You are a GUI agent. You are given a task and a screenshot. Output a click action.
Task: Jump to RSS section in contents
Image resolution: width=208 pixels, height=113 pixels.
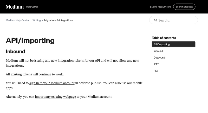click(x=156, y=71)
